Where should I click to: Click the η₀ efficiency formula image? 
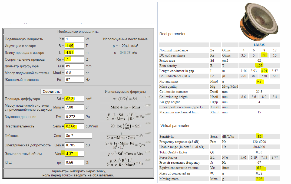click(125, 162)
